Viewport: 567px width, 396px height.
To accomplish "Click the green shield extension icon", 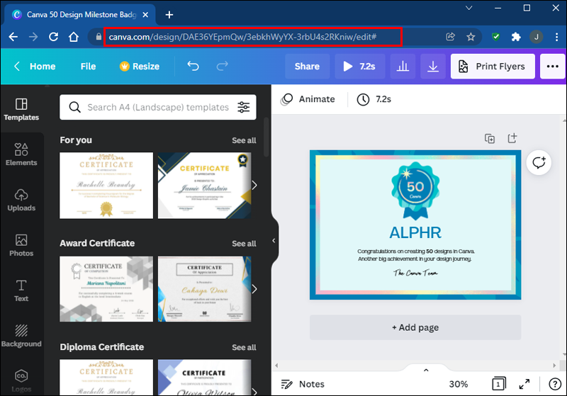I will tap(495, 37).
